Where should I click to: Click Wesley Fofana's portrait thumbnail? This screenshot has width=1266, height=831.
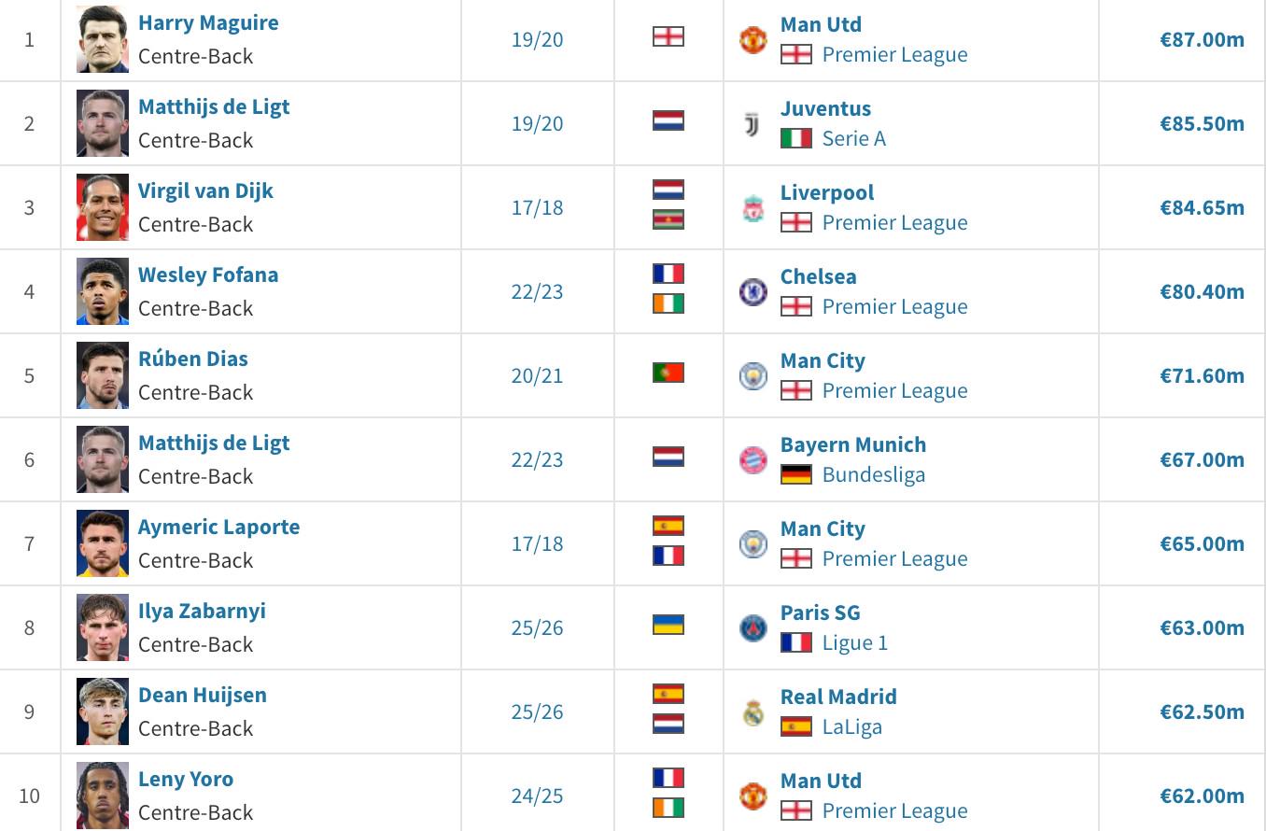tap(103, 291)
